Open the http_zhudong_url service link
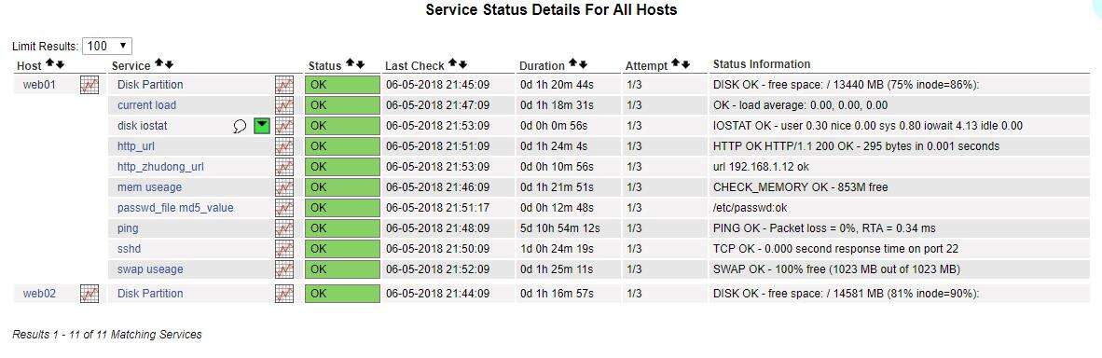1102x358 pixels. pyautogui.click(x=161, y=167)
